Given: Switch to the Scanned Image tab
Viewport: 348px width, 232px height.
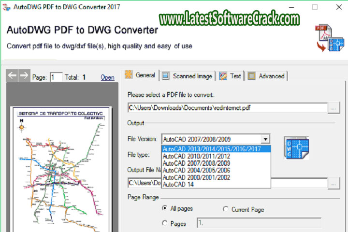Looking at the screenshot, I should click(x=188, y=76).
